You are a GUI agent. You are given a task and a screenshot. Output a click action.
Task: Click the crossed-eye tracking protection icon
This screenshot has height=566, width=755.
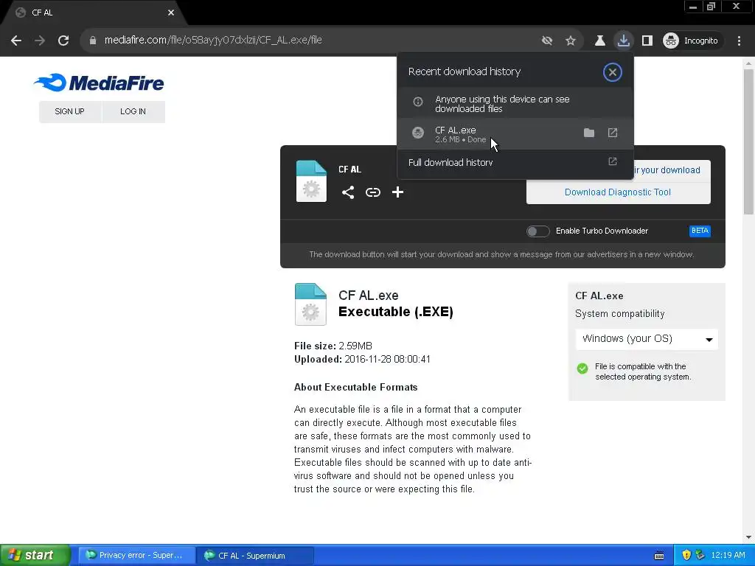click(x=547, y=41)
